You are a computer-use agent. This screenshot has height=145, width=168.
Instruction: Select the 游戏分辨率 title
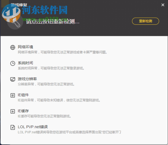(x=27, y=79)
